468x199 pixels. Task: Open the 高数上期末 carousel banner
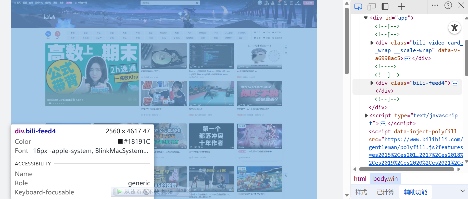[92, 75]
